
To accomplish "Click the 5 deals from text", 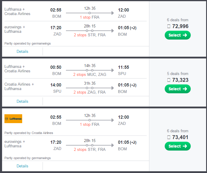I will pos(177,74).
